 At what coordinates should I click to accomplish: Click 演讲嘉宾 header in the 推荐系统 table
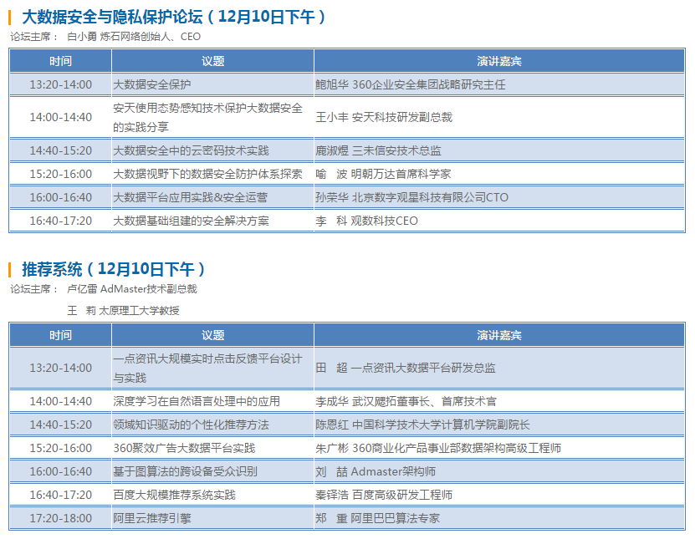click(x=499, y=335)
